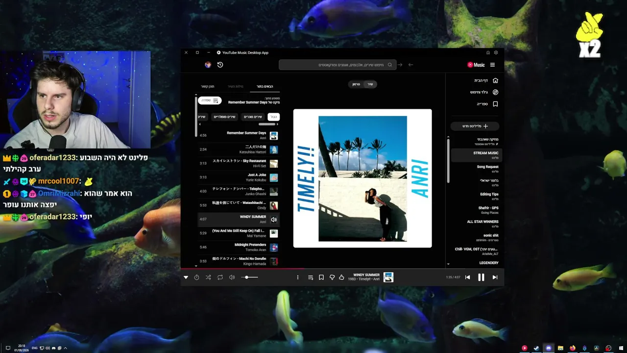
Task: Play Midnight Pretenders by Tomoko Aran
Action: (239, 248)
